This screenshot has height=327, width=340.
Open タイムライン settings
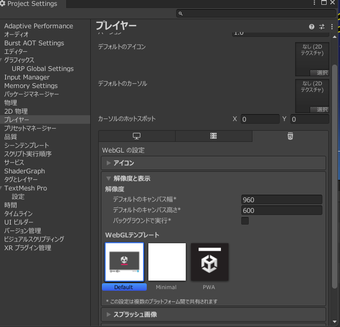pyautogui.click(x=19, y=214)
